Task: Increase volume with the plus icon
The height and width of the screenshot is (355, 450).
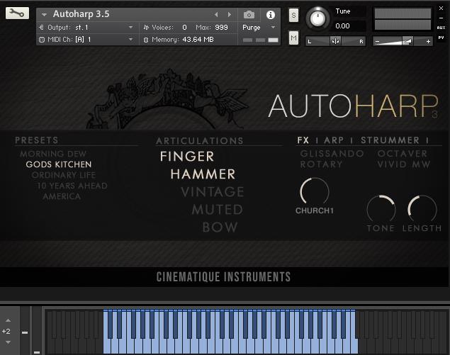Action: pyautogui.click(x=428, y=42)
